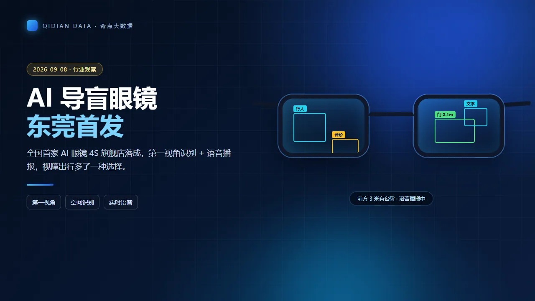Click the right lens of the glasses
This screenshot has width=535, height=301.
tap(459, 126)
